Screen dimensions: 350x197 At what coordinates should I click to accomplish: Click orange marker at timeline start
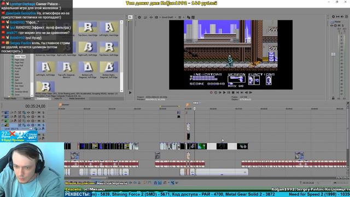pyautogui.click(x=60, y=105)
